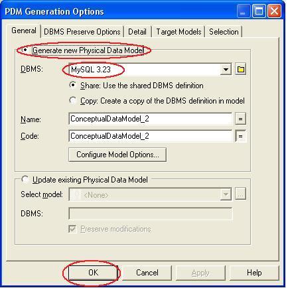This screenshot has width=288, height=288.
Task: Click the equals button beside Code field
Action: coord(240,136)
